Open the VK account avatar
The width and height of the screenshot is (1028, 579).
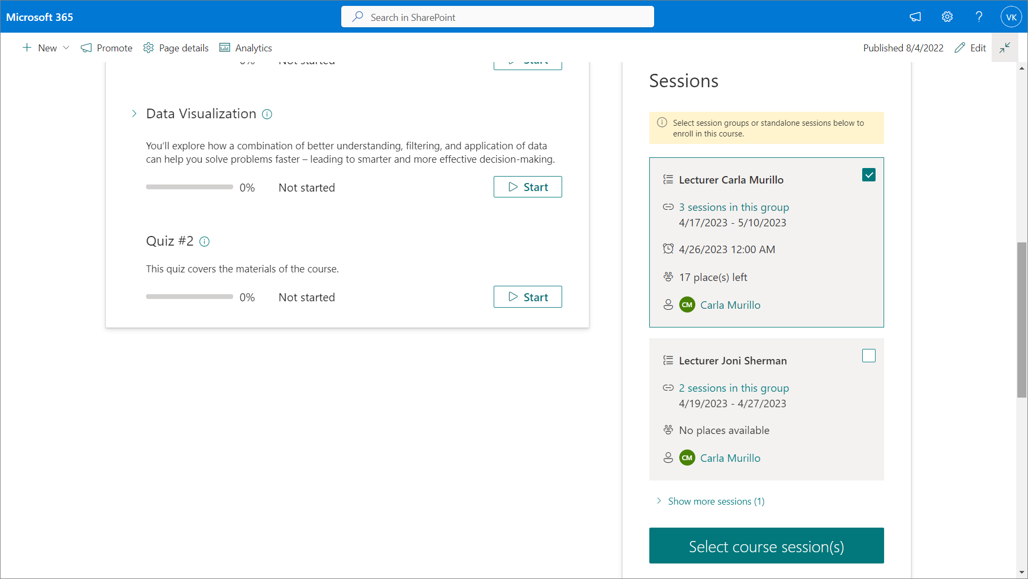coord(1011,17)
